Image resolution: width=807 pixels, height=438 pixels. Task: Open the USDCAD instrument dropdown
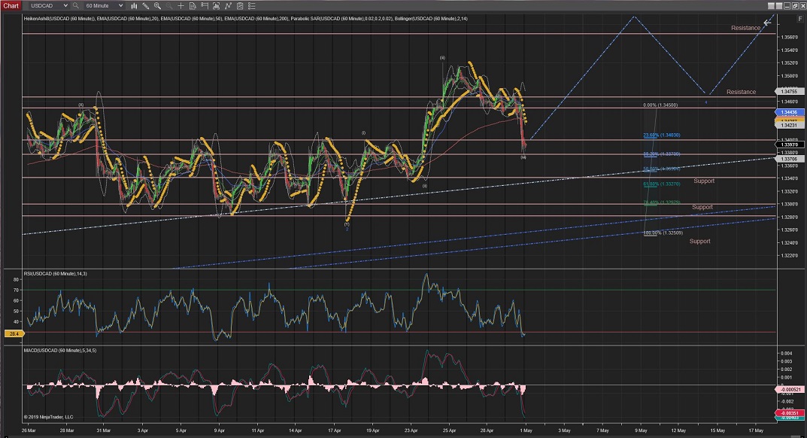(48, 6)
